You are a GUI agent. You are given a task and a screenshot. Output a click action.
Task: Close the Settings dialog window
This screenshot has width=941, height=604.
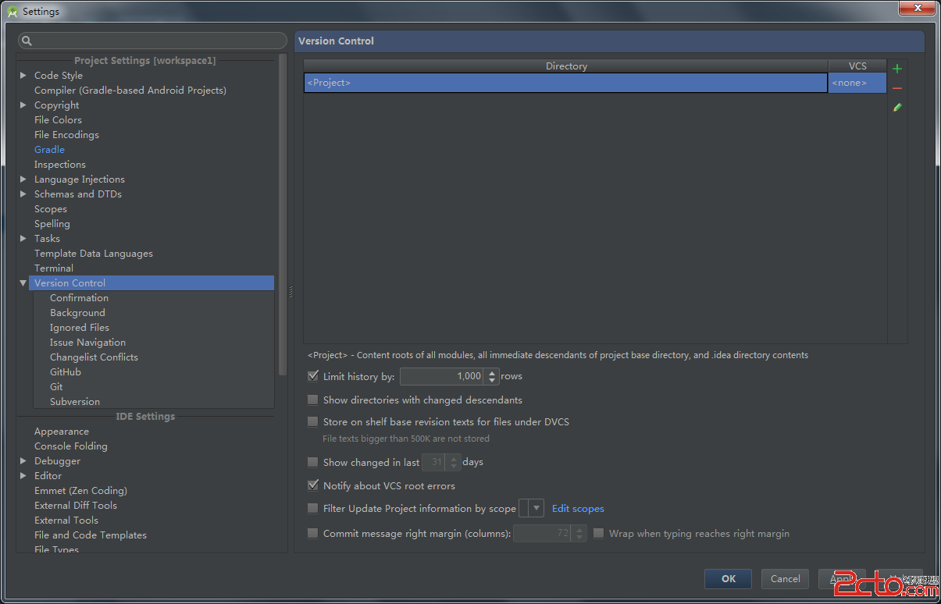click(916, 9)
